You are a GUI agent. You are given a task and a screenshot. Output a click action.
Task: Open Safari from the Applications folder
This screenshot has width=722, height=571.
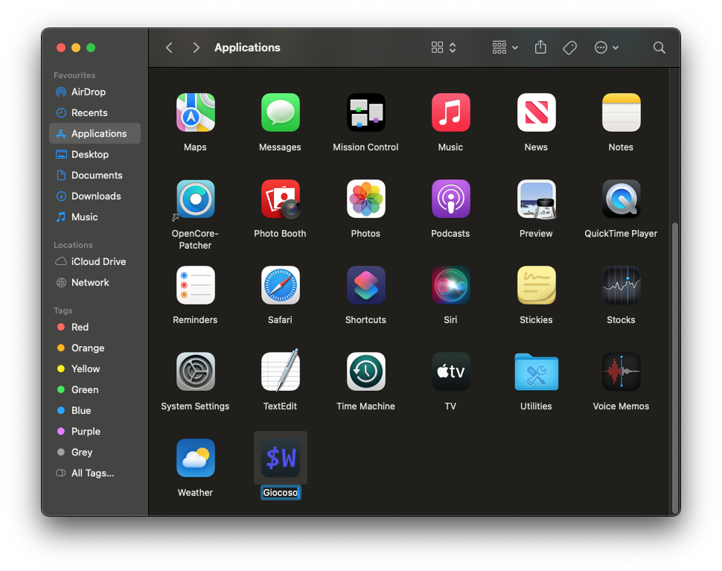click(x=280, y=285)
